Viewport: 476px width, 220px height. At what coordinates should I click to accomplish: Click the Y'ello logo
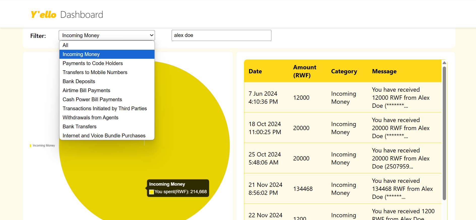pyautogui.click(x=43, y=15)
